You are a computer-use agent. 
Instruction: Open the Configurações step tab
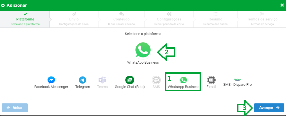tap(169, 19)
